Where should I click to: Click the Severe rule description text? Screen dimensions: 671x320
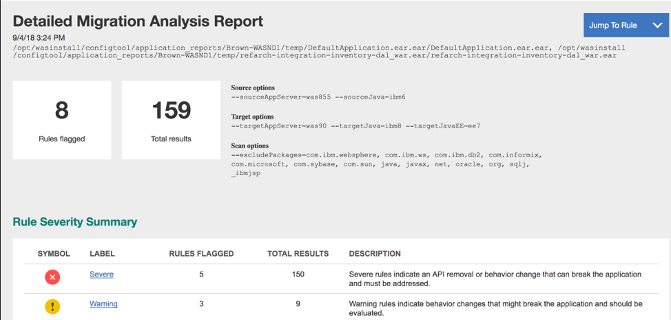coord(495,279)
